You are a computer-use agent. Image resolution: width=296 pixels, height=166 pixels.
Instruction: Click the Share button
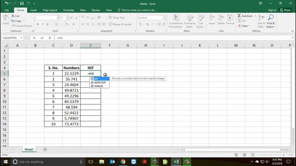point(285,10)
